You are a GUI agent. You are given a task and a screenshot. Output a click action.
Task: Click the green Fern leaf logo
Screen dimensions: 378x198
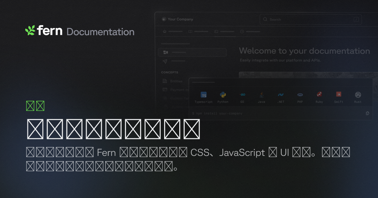[x=30, y=30]
